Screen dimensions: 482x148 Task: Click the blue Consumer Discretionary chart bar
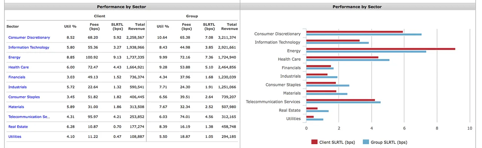pyautogui.click(x=364, y=34)
